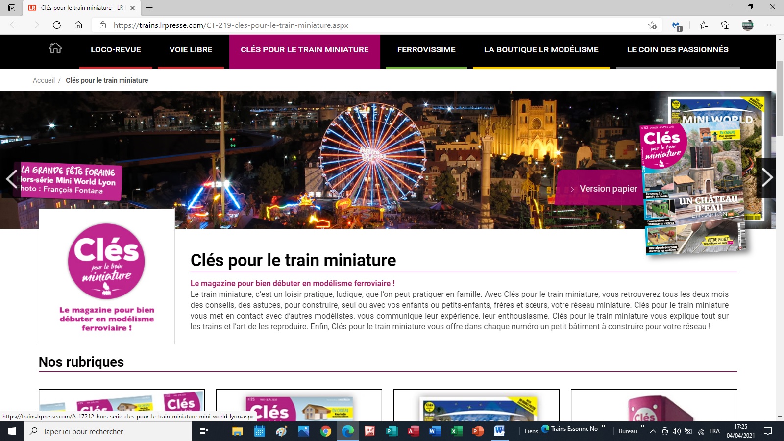Screen dimensions: 784x441
Task: Click the train profile avatar
Action: point(747,25)
